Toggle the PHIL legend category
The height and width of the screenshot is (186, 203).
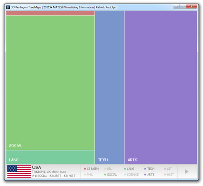click(88, 175)
